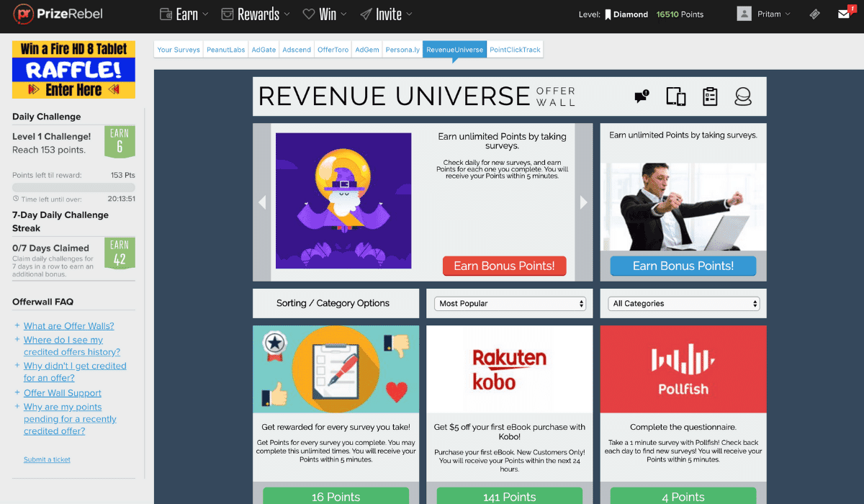The width and height of the screenshot is (864, 504).
Task: Open the Offer Wall Support link
Action: (x=63, y=393)
